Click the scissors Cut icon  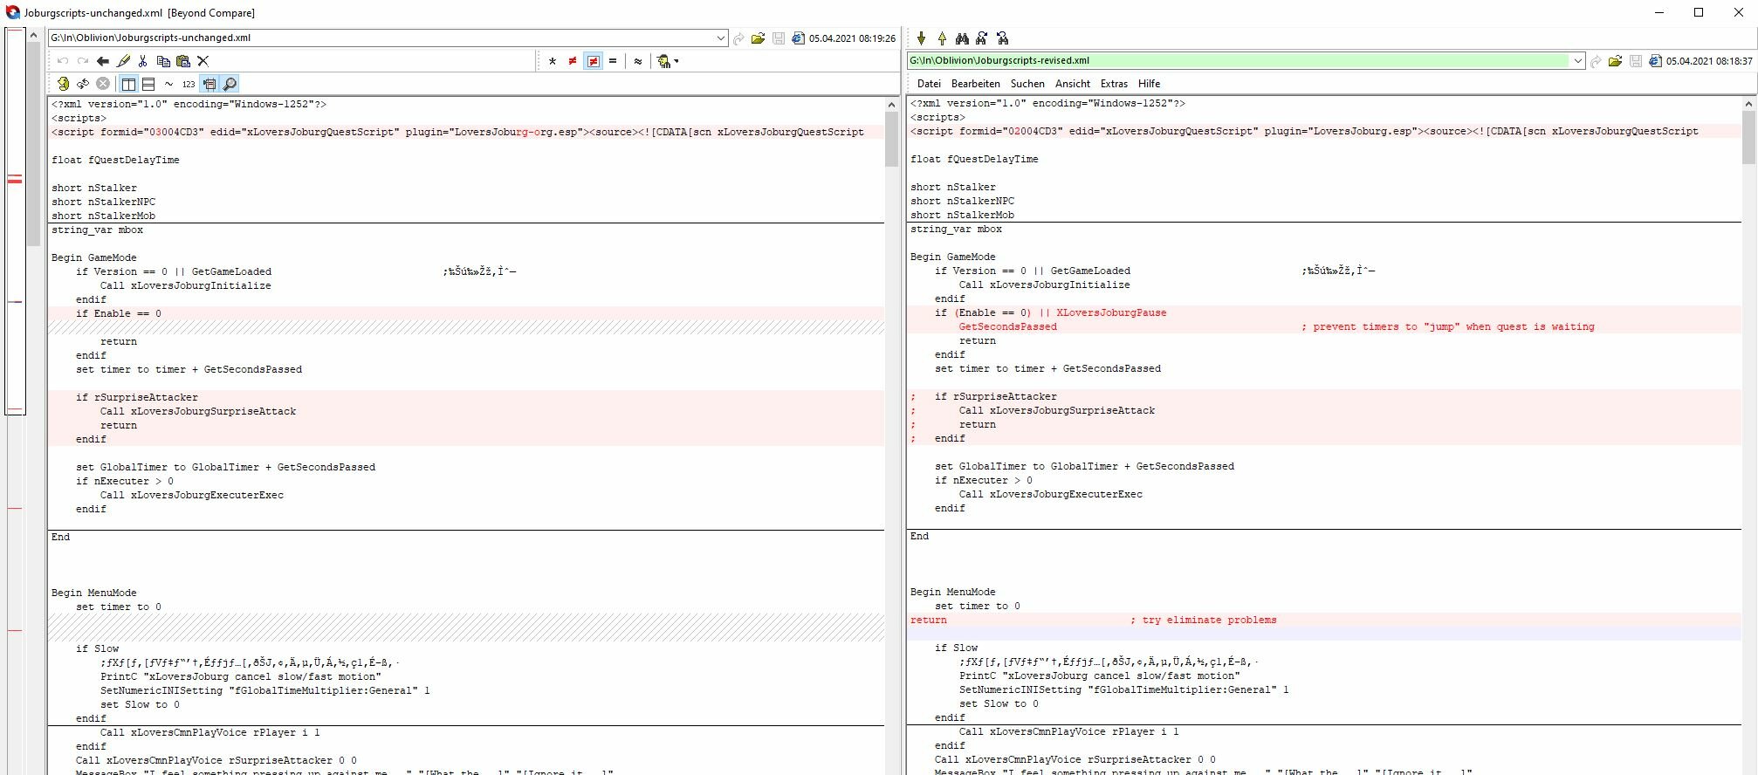pos(143,61)
